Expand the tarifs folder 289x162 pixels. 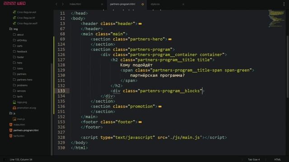pos(20,97)
